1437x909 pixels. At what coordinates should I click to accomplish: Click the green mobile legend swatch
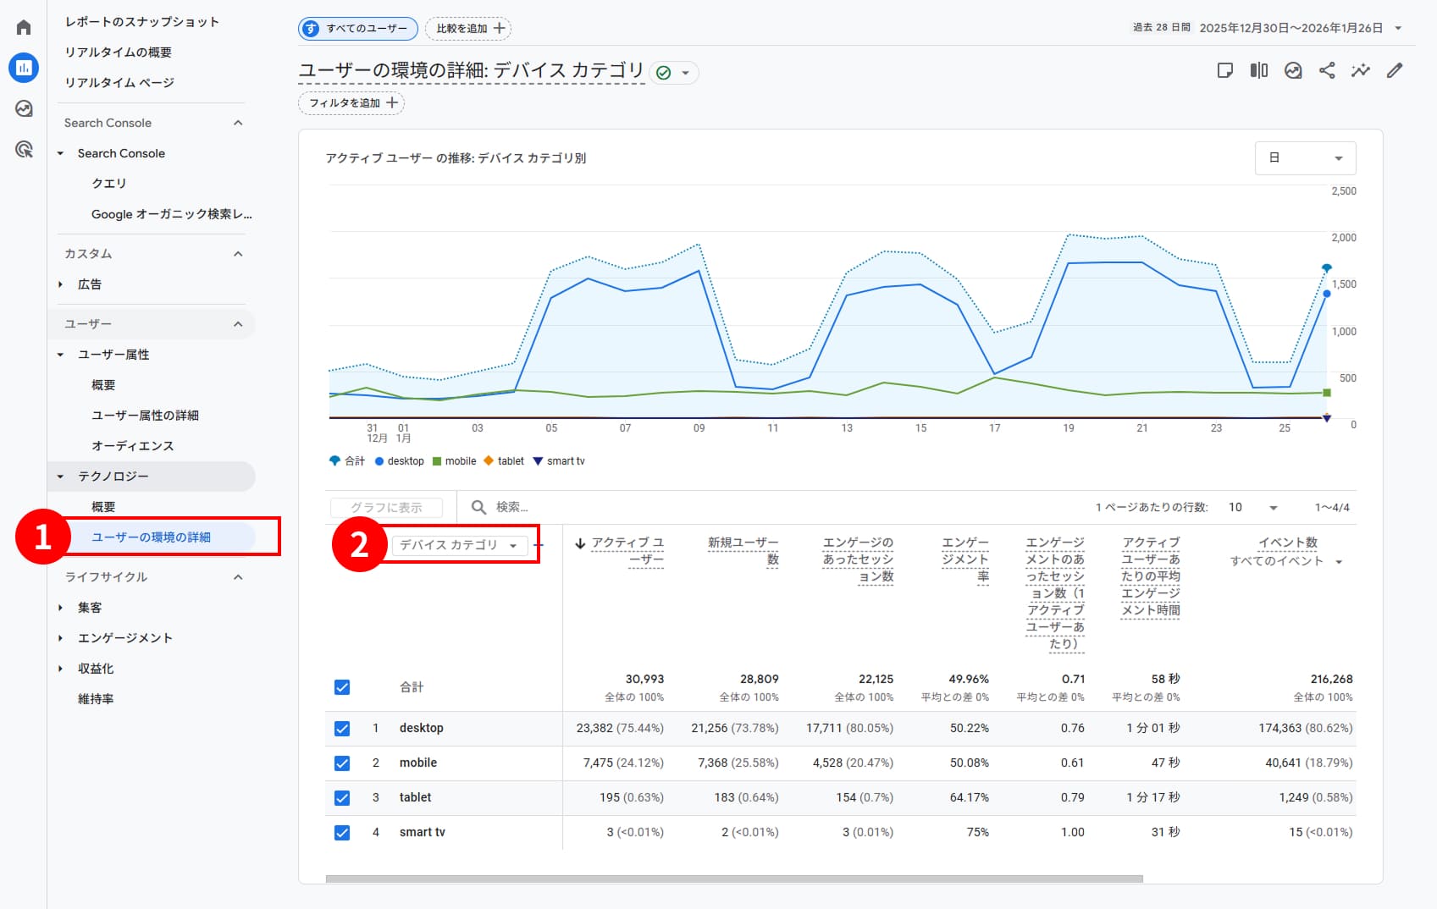[x=437, y=461]
